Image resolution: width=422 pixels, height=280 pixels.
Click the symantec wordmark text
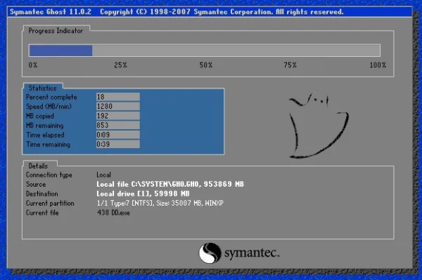252,253
